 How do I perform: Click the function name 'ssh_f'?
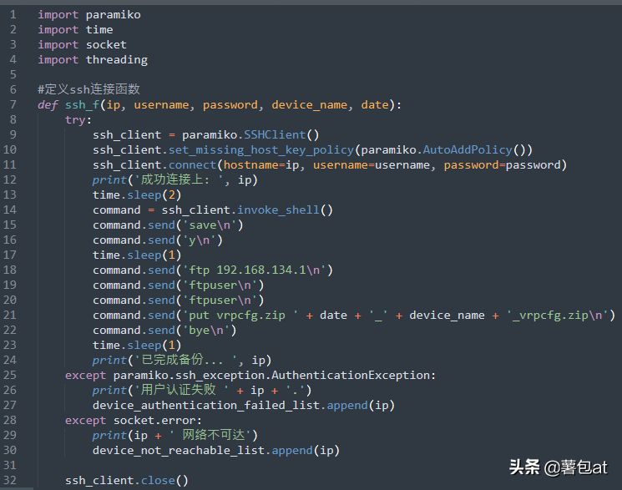click(x=82, y=104)
